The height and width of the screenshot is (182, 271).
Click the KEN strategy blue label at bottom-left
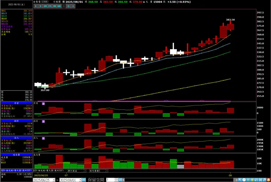point(16,170)
